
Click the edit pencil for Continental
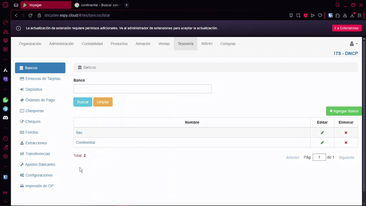[x=322, y=143]
